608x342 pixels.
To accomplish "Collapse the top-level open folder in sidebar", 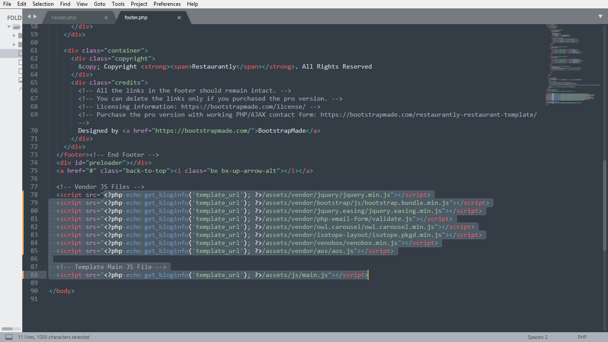I will pyautogui.click(x=9, y=27).
